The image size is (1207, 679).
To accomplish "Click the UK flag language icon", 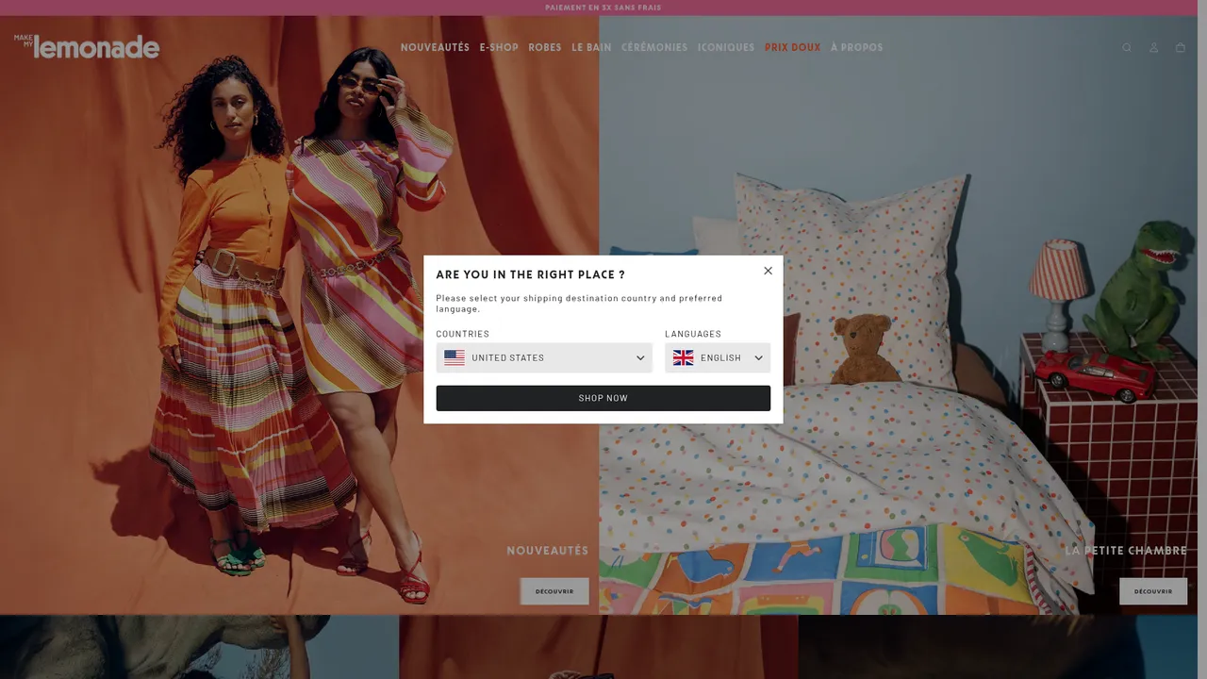I will pos(683,357).
